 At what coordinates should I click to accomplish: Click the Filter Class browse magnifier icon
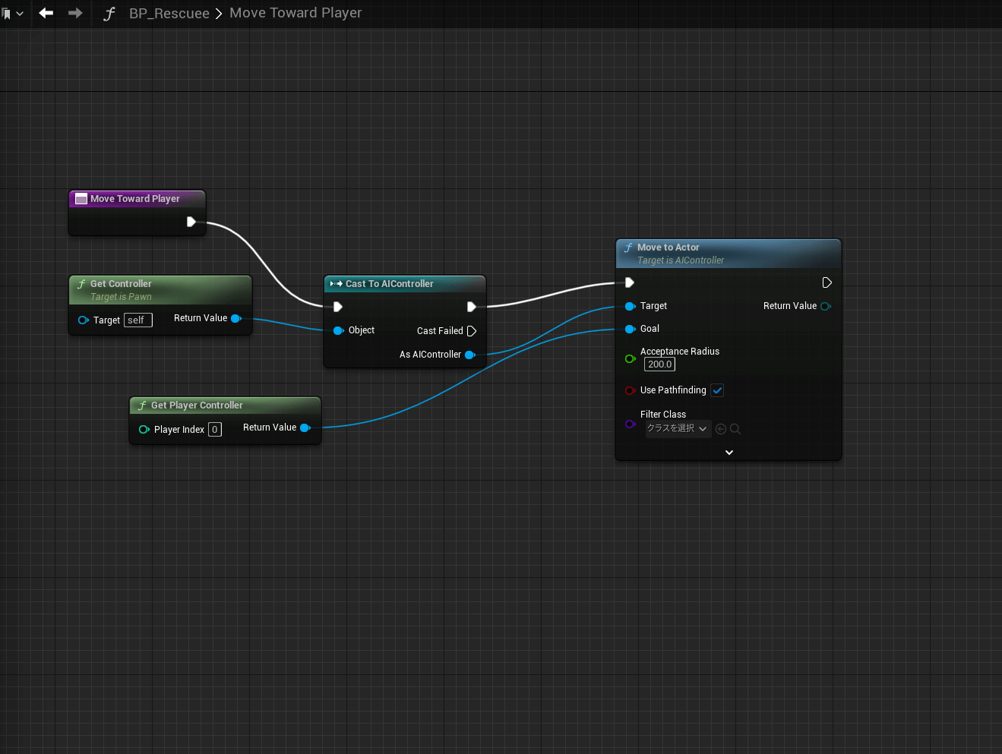pyautogui.click(x=735, y=429)
